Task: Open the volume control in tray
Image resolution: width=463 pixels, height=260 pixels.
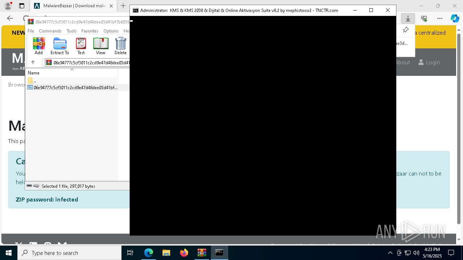Action: point(416,253)
